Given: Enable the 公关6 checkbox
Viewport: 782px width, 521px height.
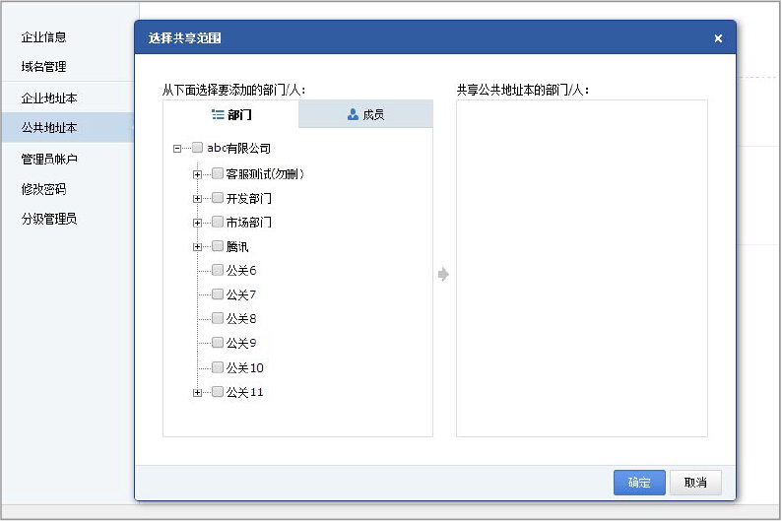Looking at the screenshot, I should coord(218,270).
